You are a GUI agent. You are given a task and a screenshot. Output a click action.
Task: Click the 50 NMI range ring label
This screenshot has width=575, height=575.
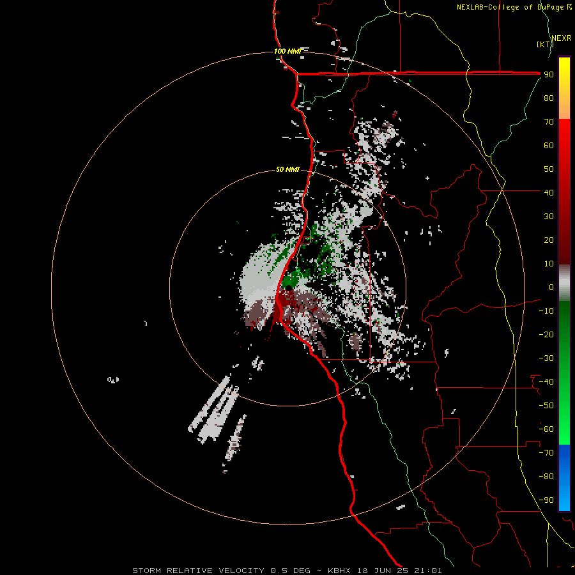click(x=287, y=169)
